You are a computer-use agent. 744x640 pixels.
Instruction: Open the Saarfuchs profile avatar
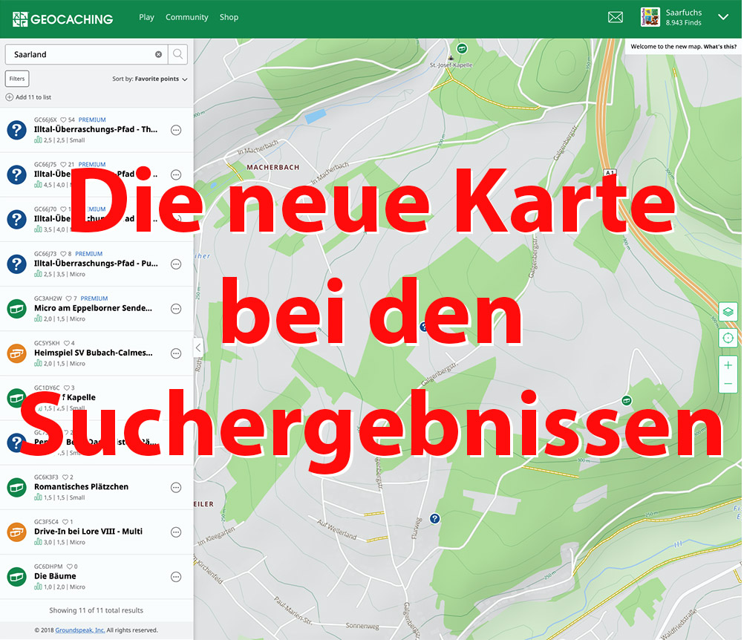click(x=650, y=17)
